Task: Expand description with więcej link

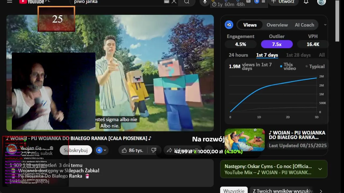Action: 42,181
